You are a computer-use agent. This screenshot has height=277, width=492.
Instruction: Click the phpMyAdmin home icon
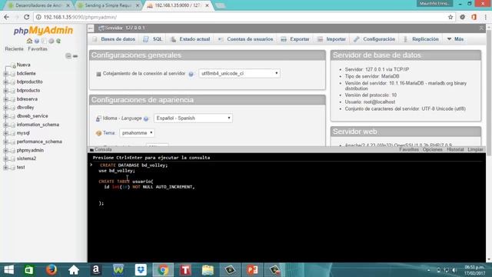(29, 41)
